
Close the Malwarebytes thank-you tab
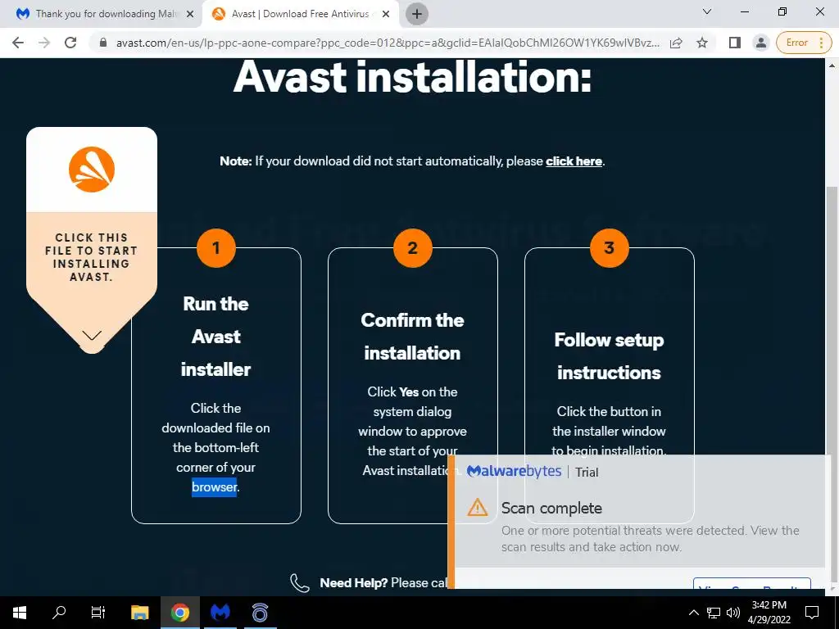pos(190,15)
